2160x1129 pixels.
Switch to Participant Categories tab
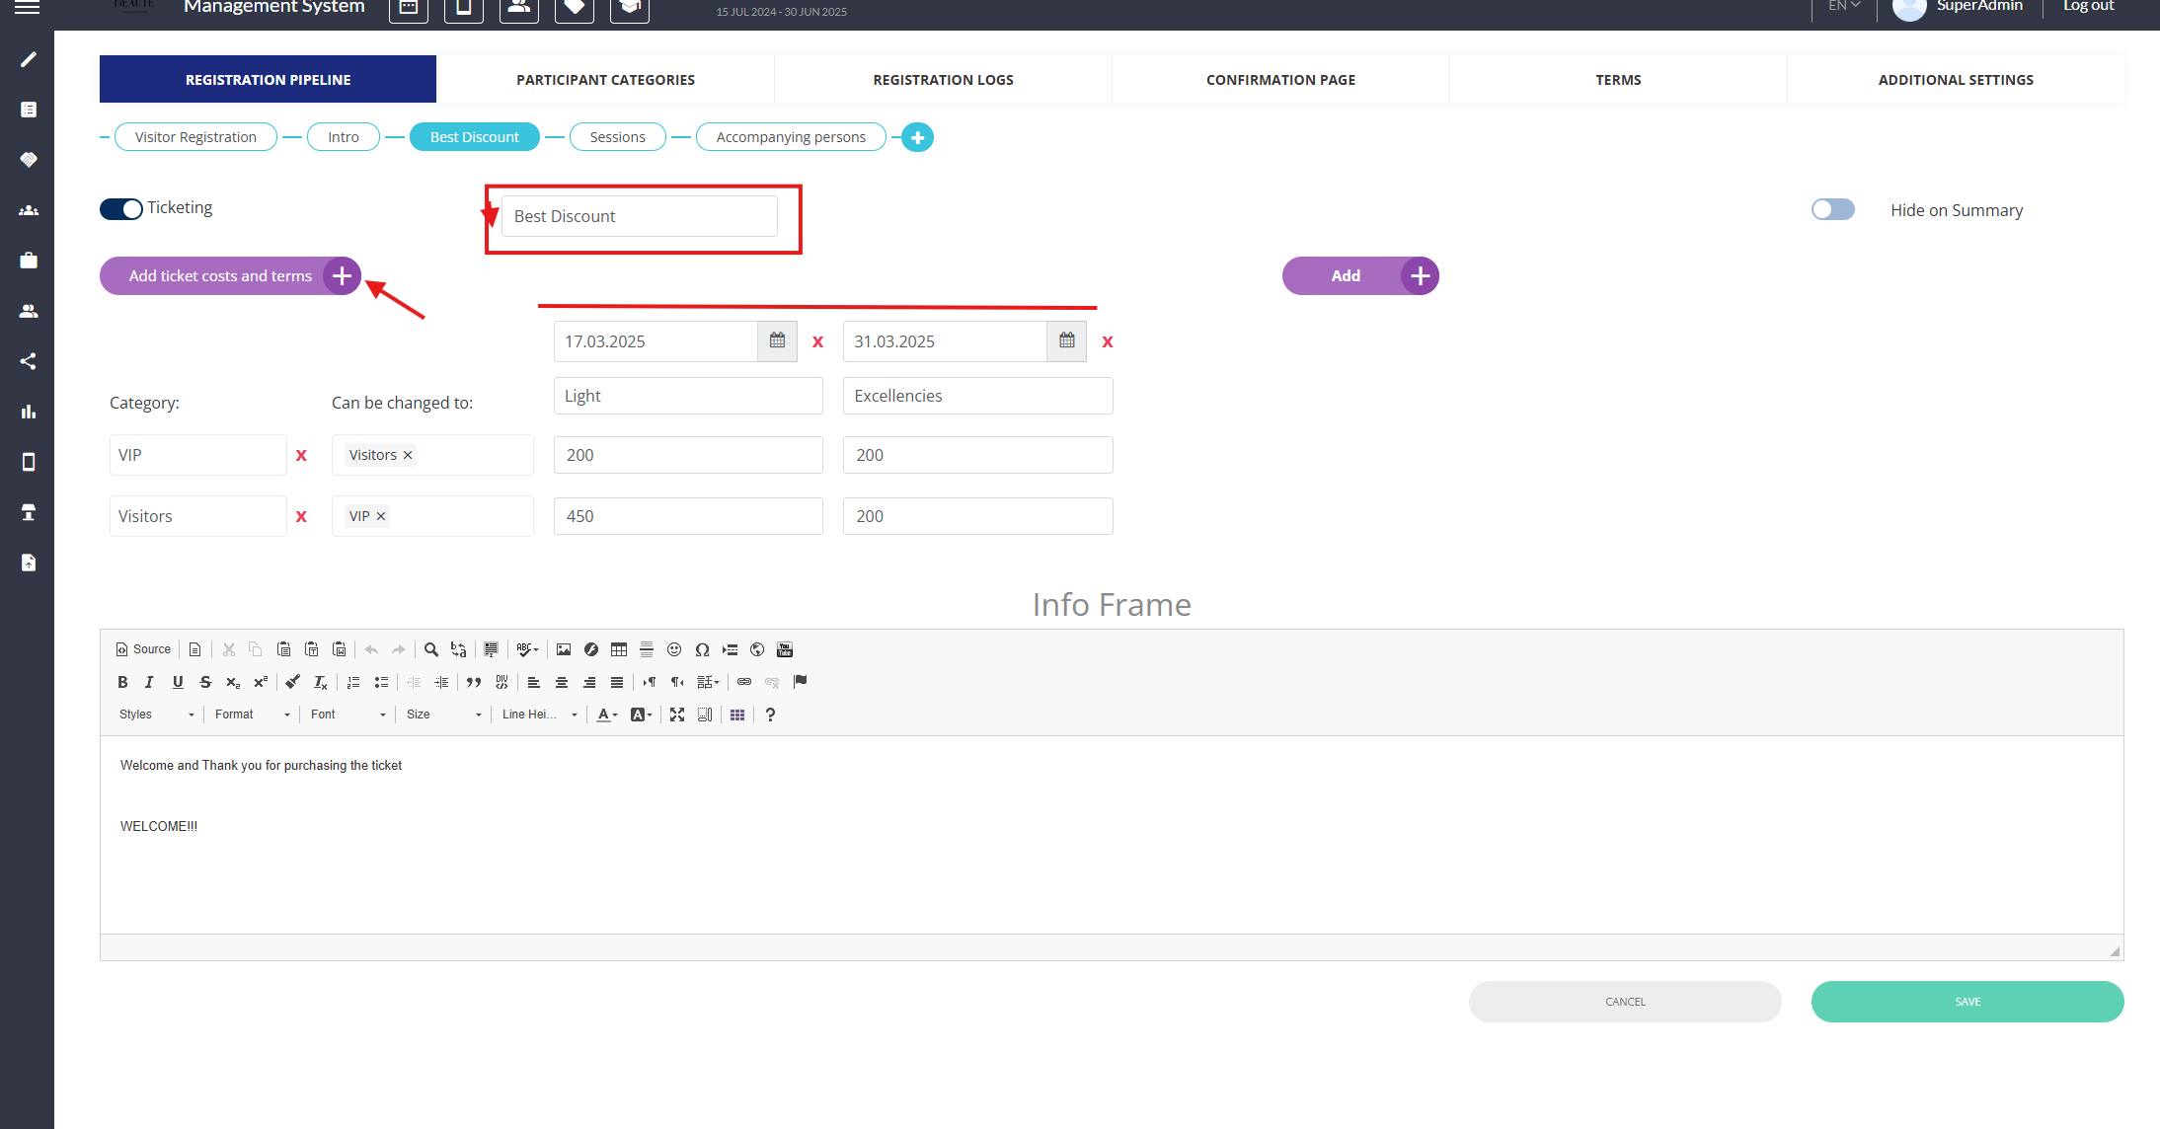click(605, 80)
